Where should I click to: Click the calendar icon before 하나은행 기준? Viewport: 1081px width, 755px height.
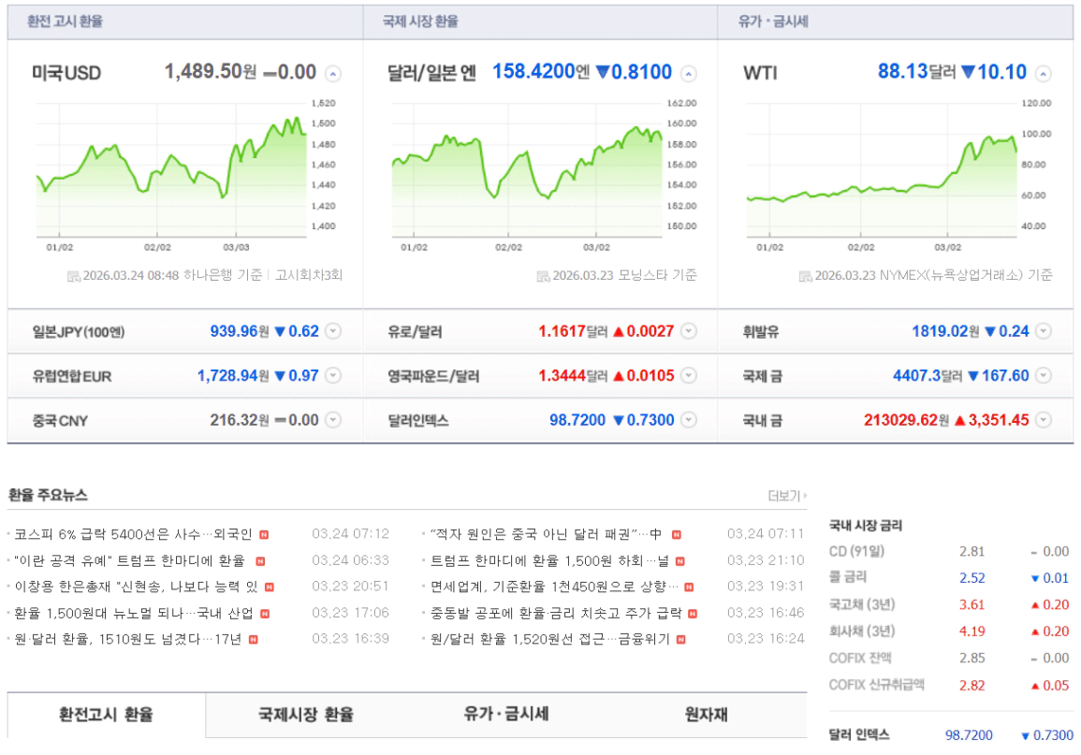point(73,277)
